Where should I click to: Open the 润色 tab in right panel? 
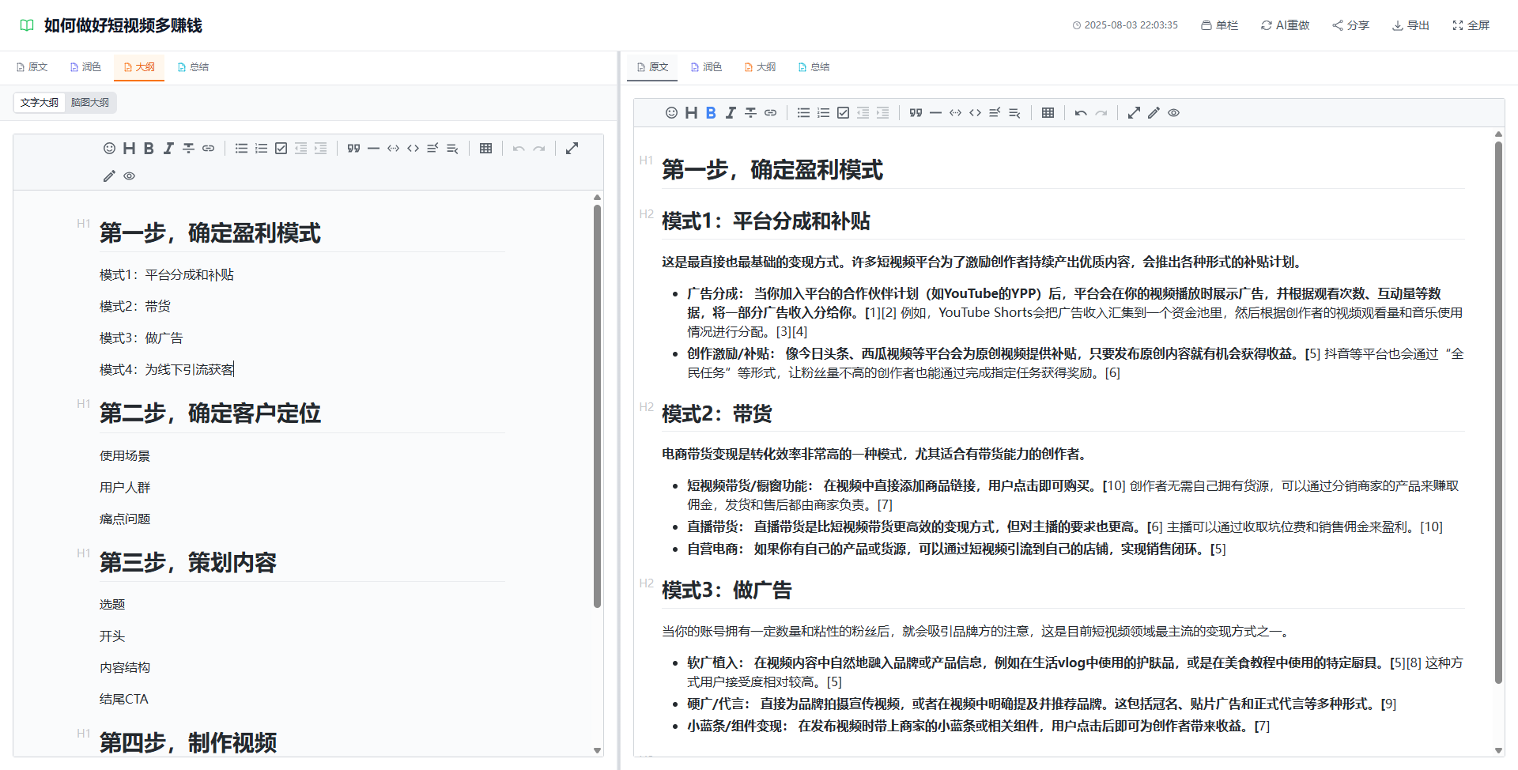(706, 67)
